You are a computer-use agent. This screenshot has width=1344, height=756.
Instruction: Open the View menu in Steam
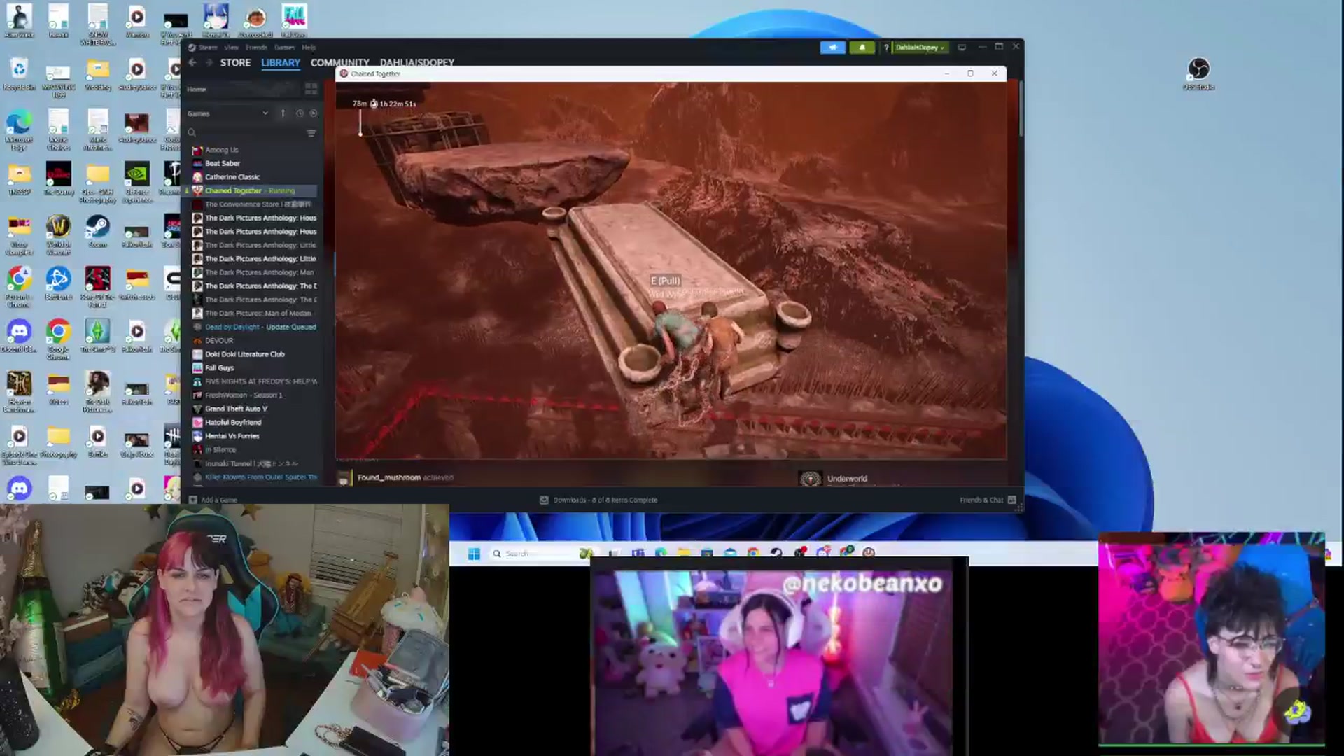coord(231,48)
